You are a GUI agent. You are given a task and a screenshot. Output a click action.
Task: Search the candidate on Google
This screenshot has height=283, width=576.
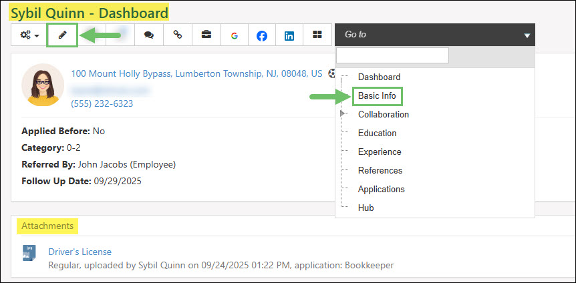pos(235,35)
